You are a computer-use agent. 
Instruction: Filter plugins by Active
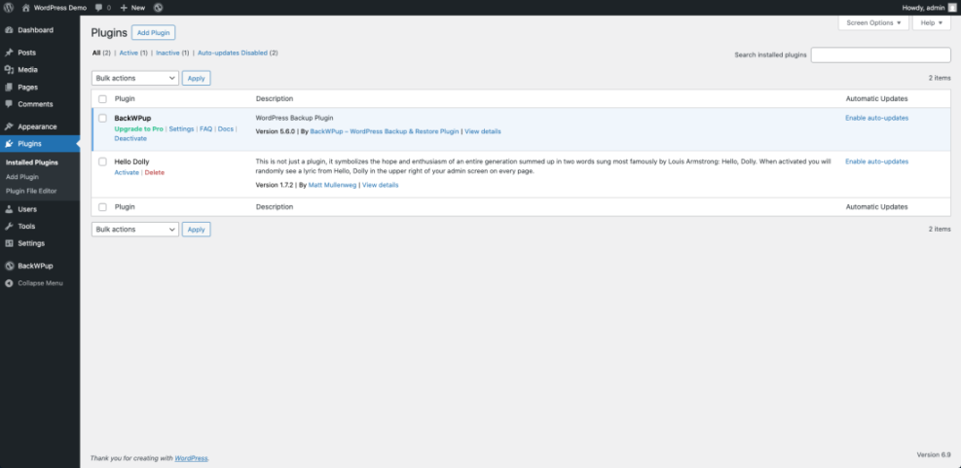pos(129,54)
